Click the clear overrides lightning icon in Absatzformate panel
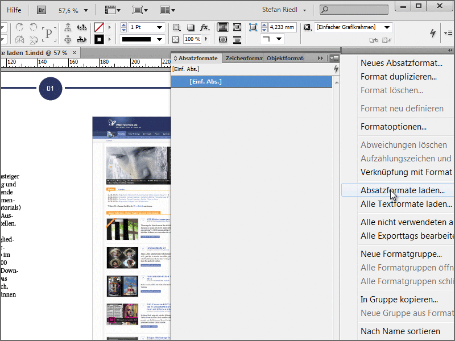The image size is (455, 341). (336, 69)
